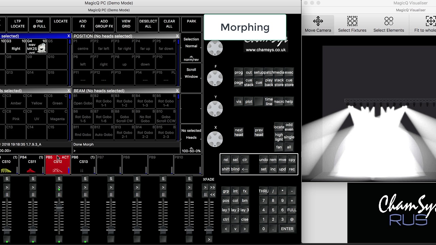Toggle the S select button for PB9

[x=163, y=179]
